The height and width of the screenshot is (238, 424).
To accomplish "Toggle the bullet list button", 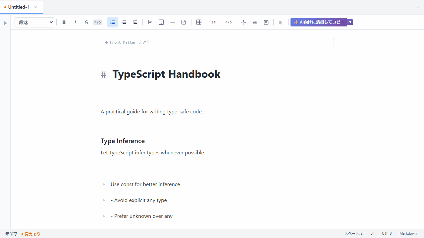I will [x=113, y=22].
